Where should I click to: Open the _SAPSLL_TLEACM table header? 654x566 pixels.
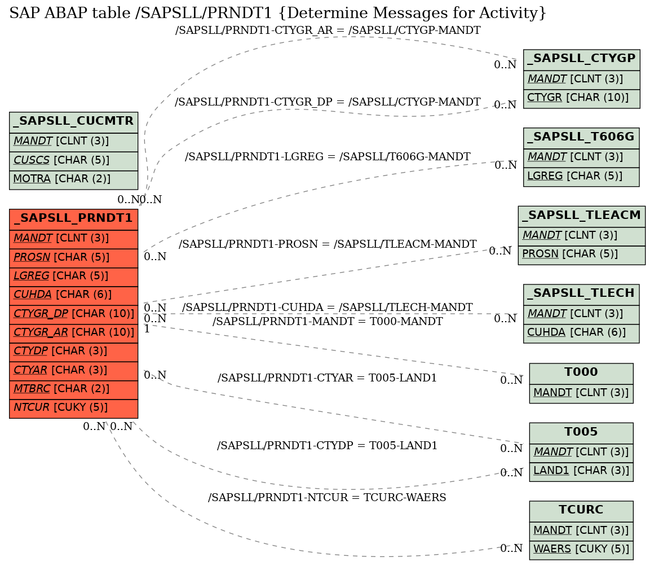click(x=581, y=216)
